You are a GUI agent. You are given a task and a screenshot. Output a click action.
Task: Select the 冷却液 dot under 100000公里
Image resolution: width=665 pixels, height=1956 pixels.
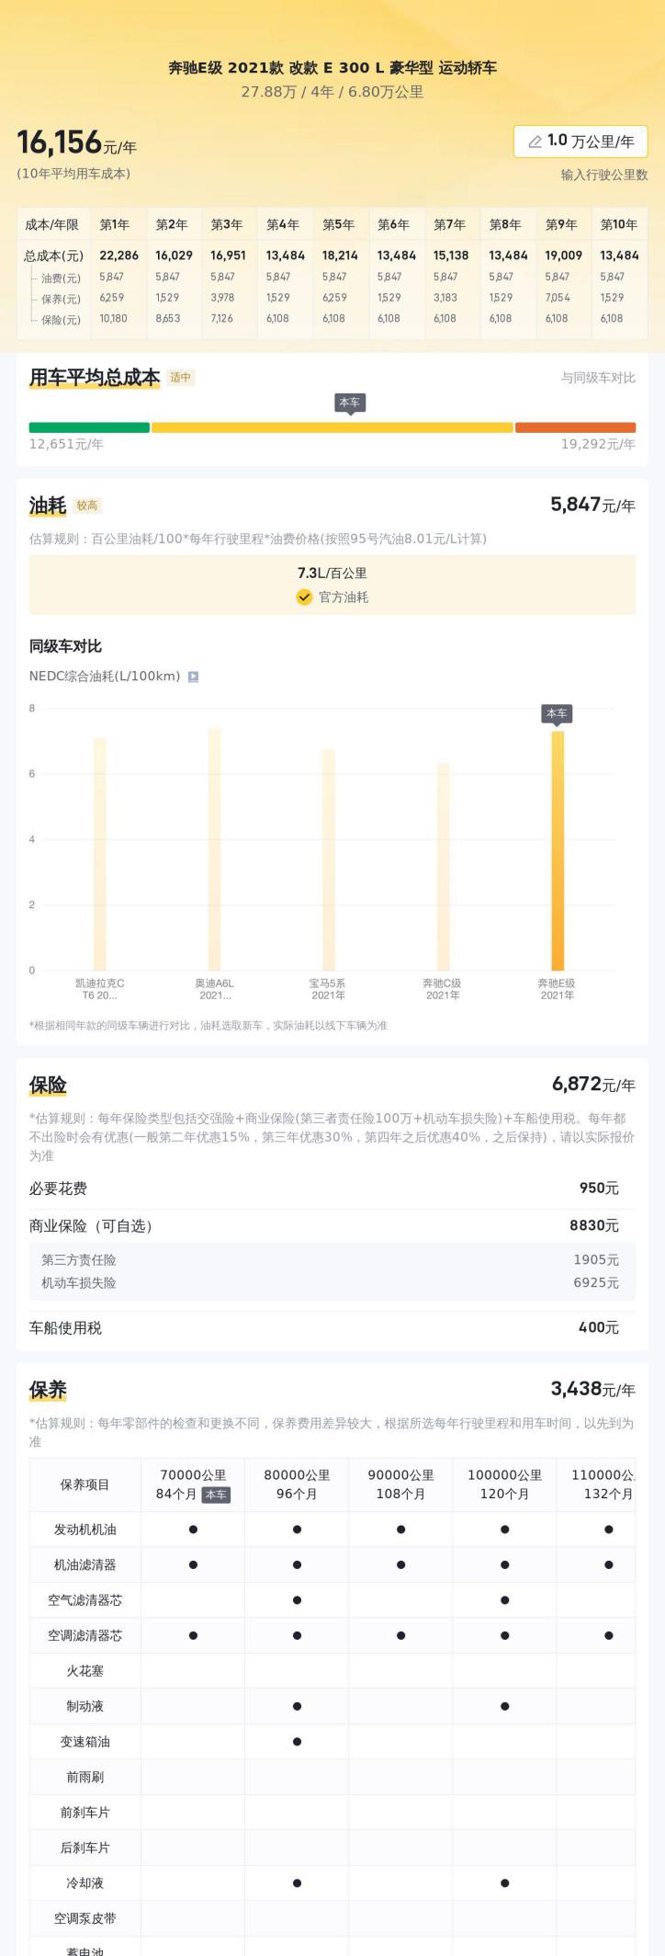[x=504, y=1883]
